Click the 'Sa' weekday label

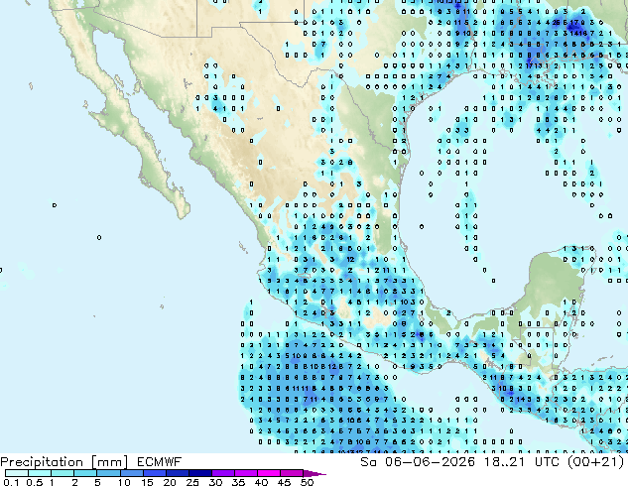click(368, 462)
